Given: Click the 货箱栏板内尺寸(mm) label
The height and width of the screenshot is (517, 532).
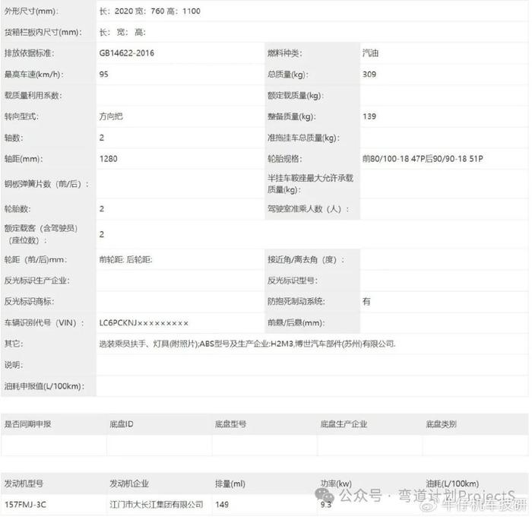Looking at the screenshot, I should click(43, 32).
